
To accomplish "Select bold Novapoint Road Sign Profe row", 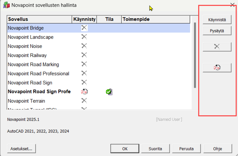I will tap(98, 92).
